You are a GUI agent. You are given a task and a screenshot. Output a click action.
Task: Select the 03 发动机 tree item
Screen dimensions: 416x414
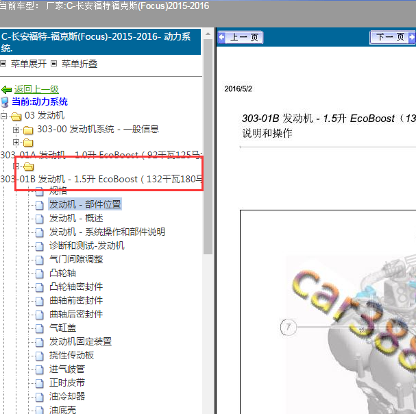click(45, 115)
